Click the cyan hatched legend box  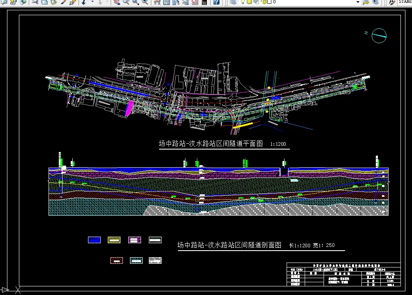[x=137, y=260]
